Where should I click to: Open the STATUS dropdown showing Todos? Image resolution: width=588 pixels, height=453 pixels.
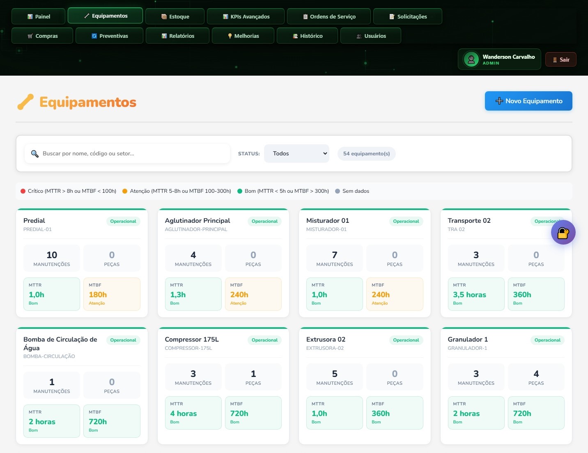pos(296,153)
